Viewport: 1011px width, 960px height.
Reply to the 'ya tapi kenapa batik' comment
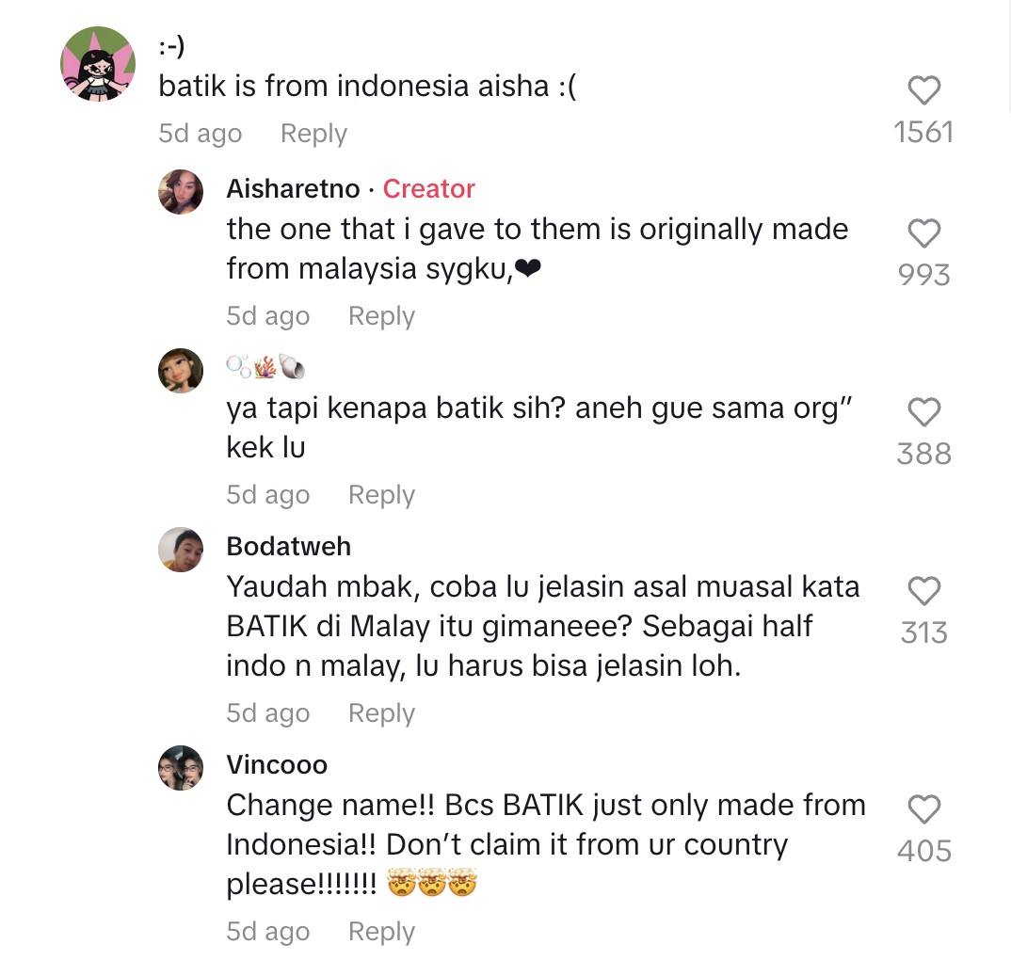381,495
